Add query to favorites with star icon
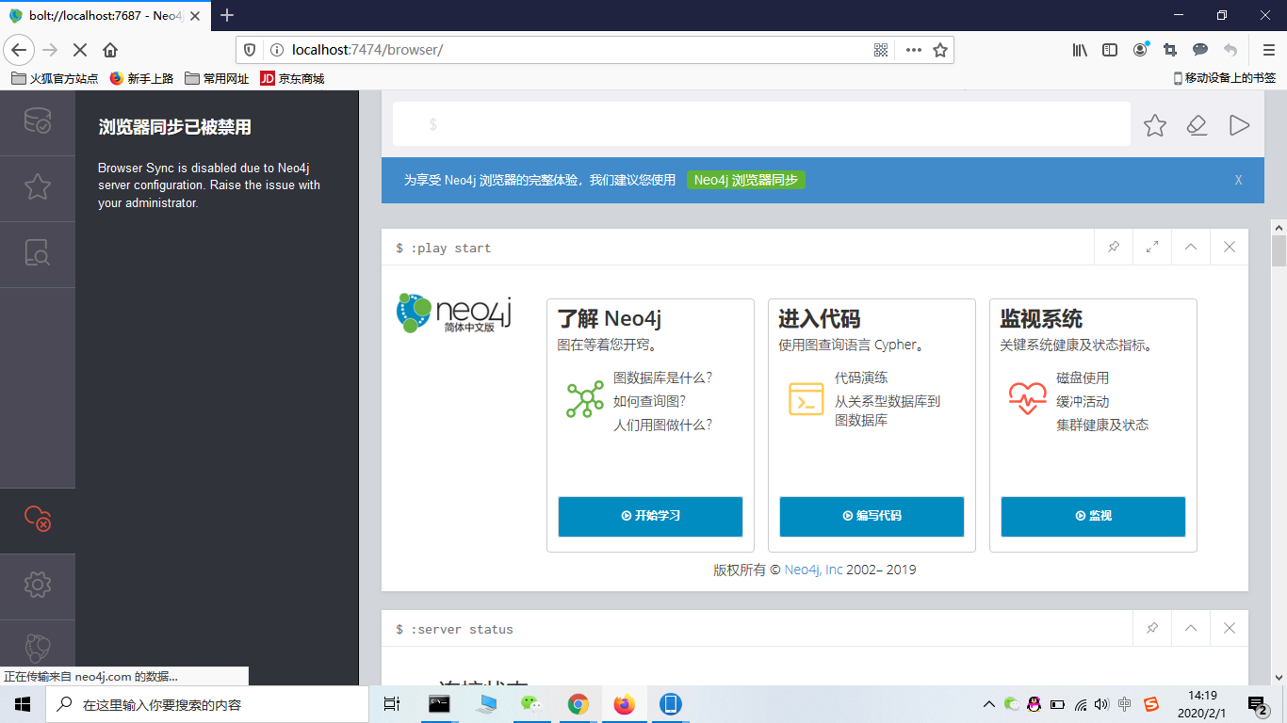This screenshot has height=723, width=1287. click(x=1155, y=125)
